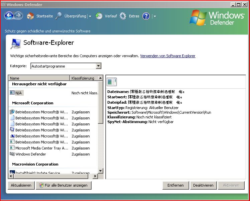This screenshot has width=250, height=201.
Task: Maximize the Windows-Defender window
Action: pyautogui.click(x=239, y=5)
